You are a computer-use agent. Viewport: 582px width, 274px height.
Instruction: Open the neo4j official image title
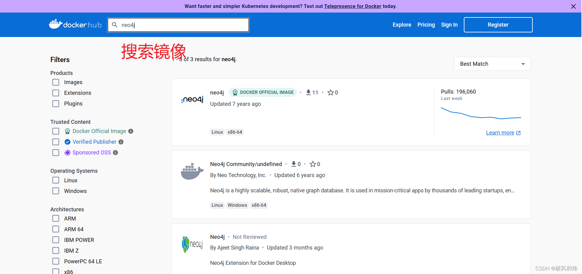(217, 93)
